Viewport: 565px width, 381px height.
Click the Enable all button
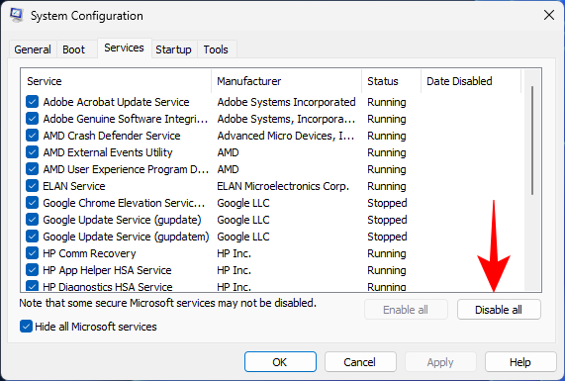click(406, 310)
